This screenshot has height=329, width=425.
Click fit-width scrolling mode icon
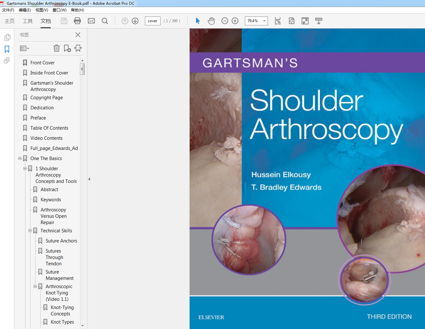[278, 21]
